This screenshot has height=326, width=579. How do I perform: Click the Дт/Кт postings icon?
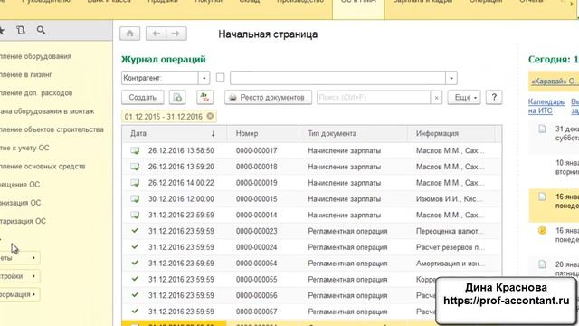204,97
